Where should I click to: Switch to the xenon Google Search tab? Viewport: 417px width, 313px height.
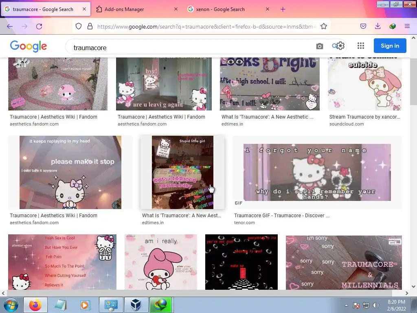pos(220,9)
